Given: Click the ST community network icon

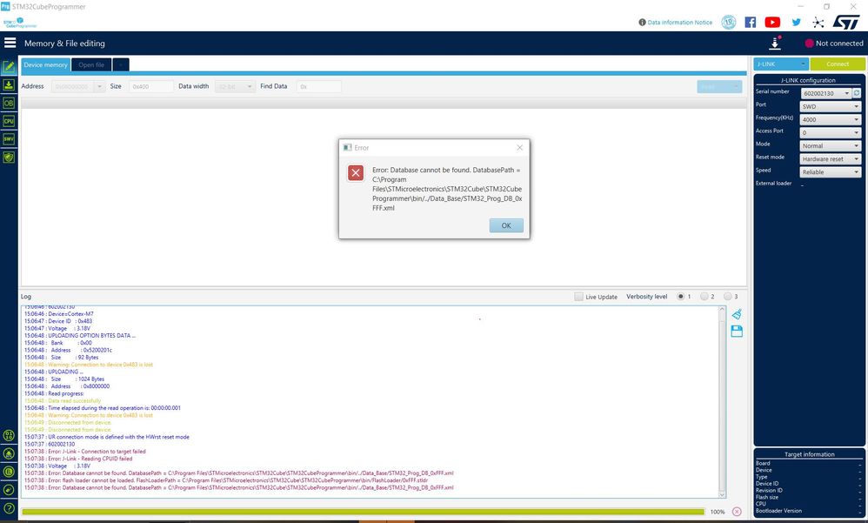Looking at the screenshot, I should (x=818, y=22).
